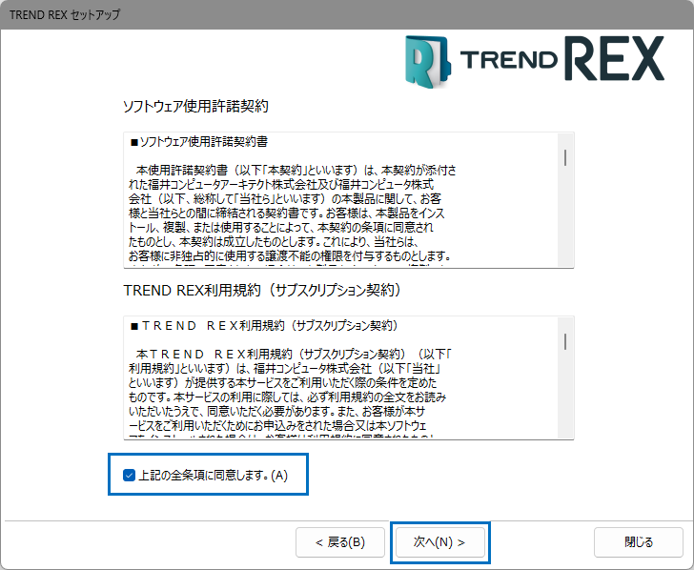Click the TREND REX folder logo icon

click(x=427, y=61)
